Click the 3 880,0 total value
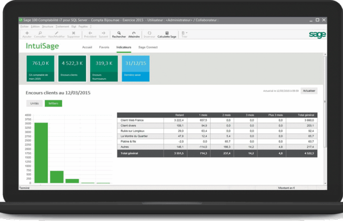This screenshot has width=343, height=221. [309, 120]
